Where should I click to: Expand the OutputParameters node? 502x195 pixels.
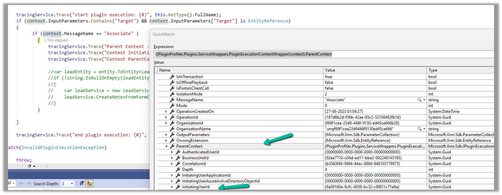tap(166, 135)
